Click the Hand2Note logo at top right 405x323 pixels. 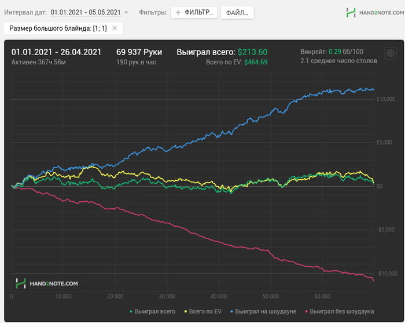[x=375, y=12]
